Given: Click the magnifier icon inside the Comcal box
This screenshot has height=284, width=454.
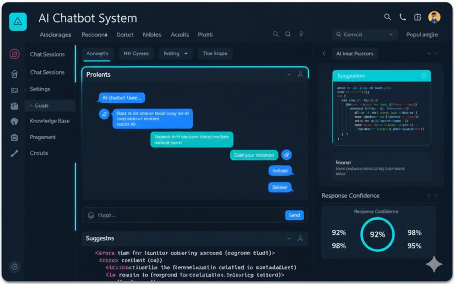Looking at the screenshot, I should (339, 34).
